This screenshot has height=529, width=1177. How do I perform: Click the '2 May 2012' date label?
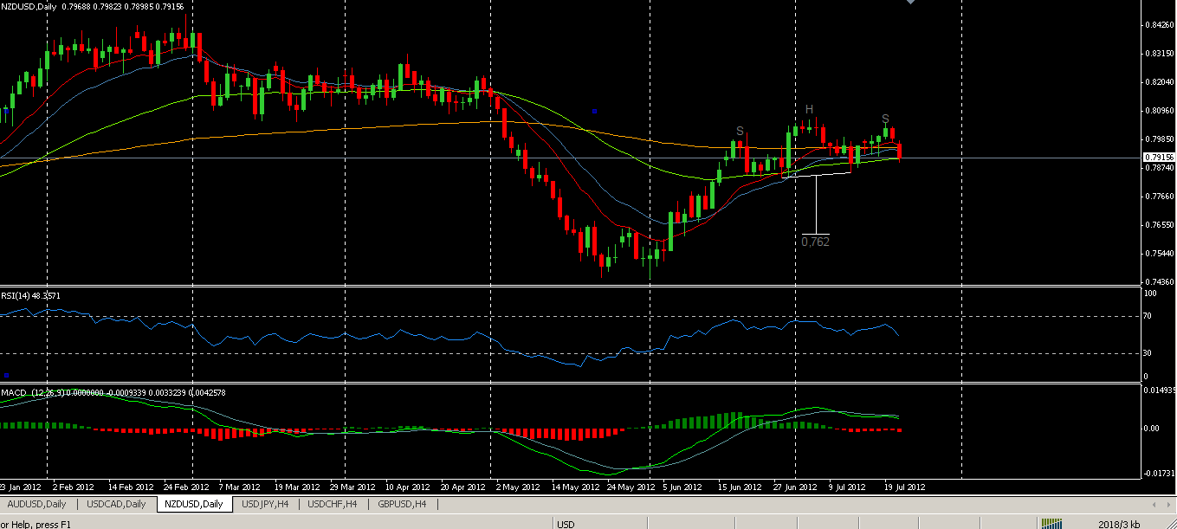click(520, 487)
